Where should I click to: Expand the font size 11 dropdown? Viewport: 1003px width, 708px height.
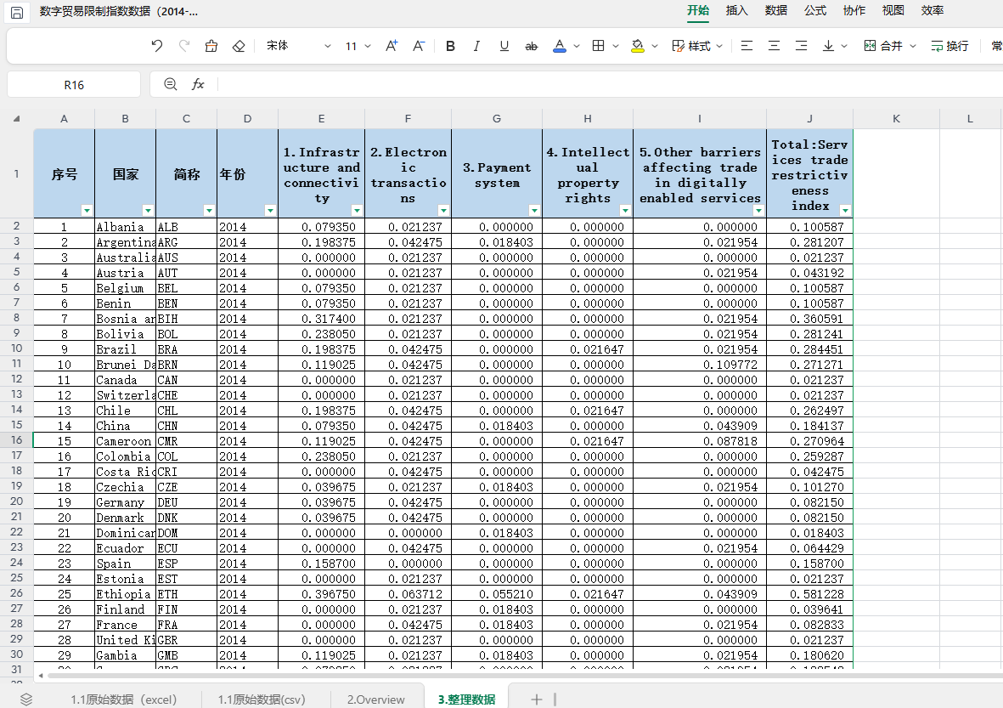368,46
